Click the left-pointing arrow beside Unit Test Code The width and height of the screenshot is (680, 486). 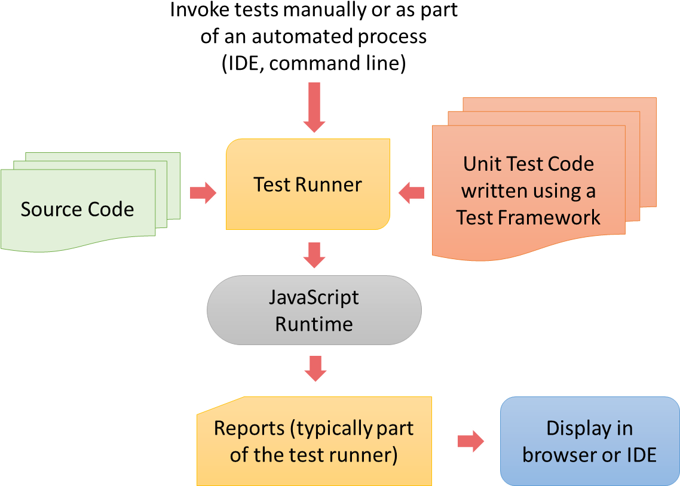pyautogui.click(x=411, y=193)
